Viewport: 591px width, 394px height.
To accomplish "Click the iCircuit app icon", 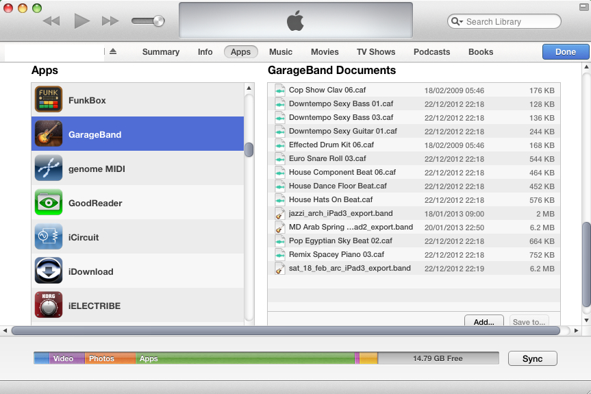I will click(x=49, y=237).
